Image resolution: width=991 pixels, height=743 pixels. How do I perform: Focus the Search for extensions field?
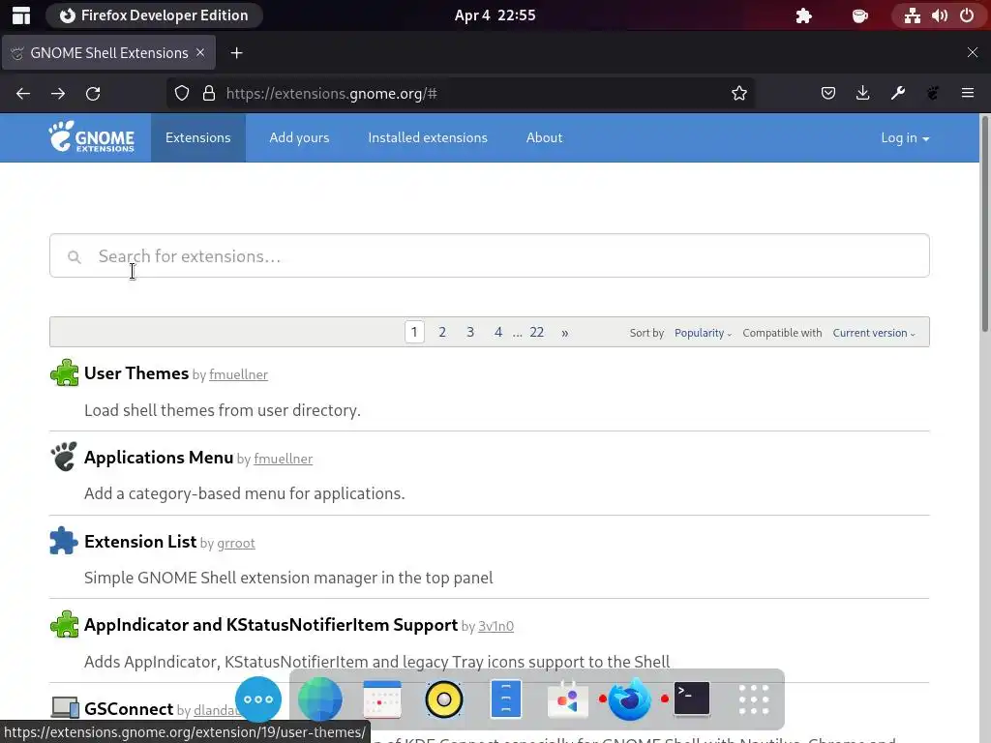pyautogui.click(x=489, y=255)
